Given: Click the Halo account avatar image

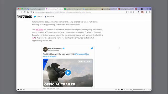Looking at the screenshot, I should [45, 49].
